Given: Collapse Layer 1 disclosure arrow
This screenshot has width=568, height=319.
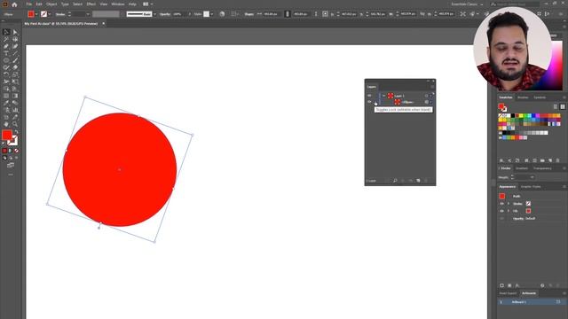Looking at the screenshot, I should 383,96.
